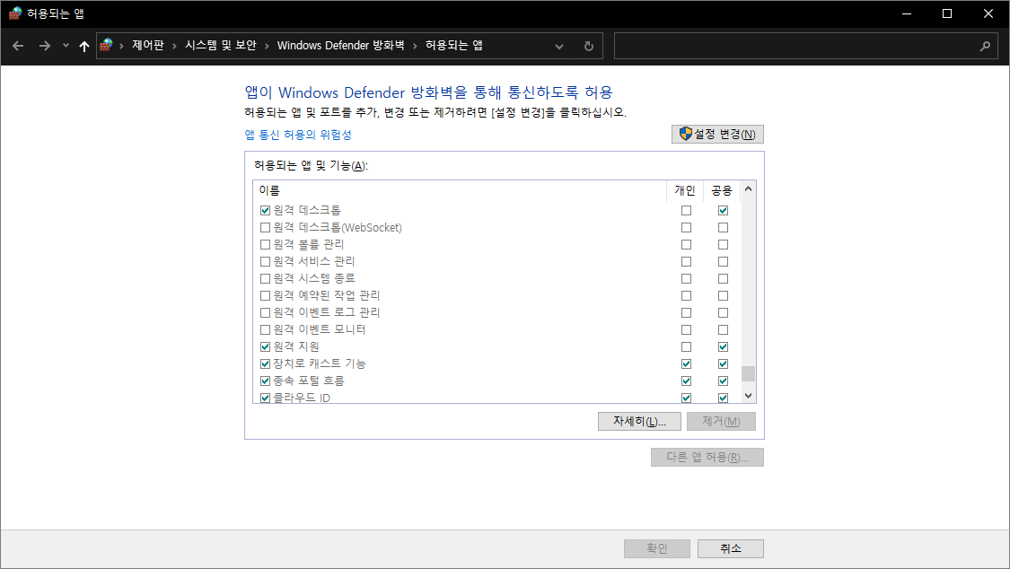
Task: Click 취소 cancel button
Action: point(731,548)
